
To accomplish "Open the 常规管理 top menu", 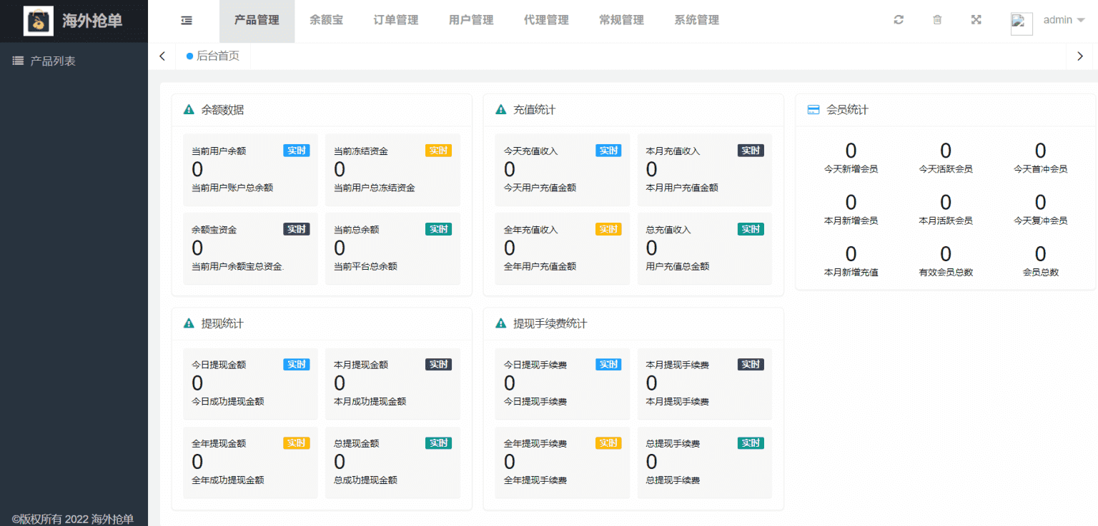I will tap(621, 21).
